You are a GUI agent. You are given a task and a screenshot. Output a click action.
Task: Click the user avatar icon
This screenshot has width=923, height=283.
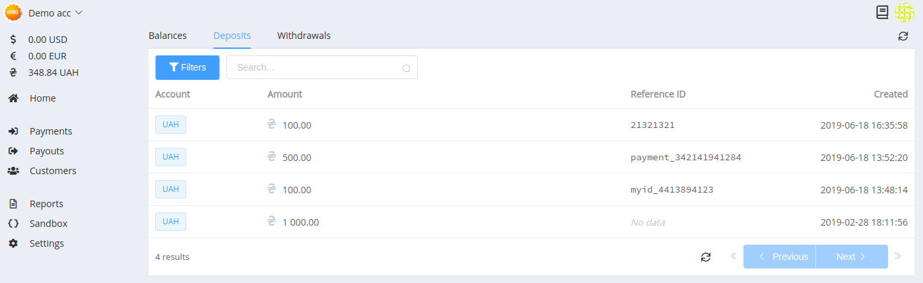(905, 13)
